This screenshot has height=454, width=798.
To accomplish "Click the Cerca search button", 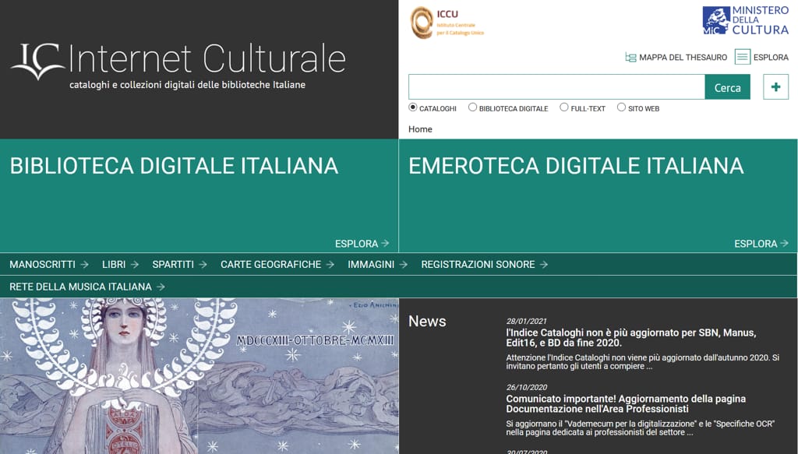I will point(727,87).
